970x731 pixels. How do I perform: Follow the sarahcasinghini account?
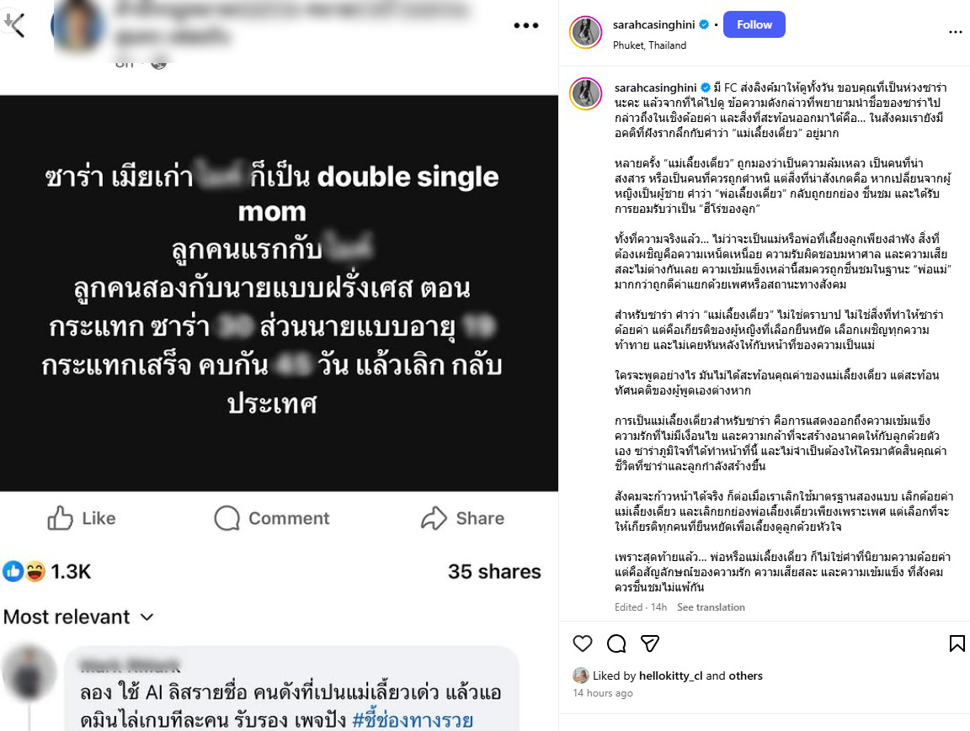tap(754, 24)
